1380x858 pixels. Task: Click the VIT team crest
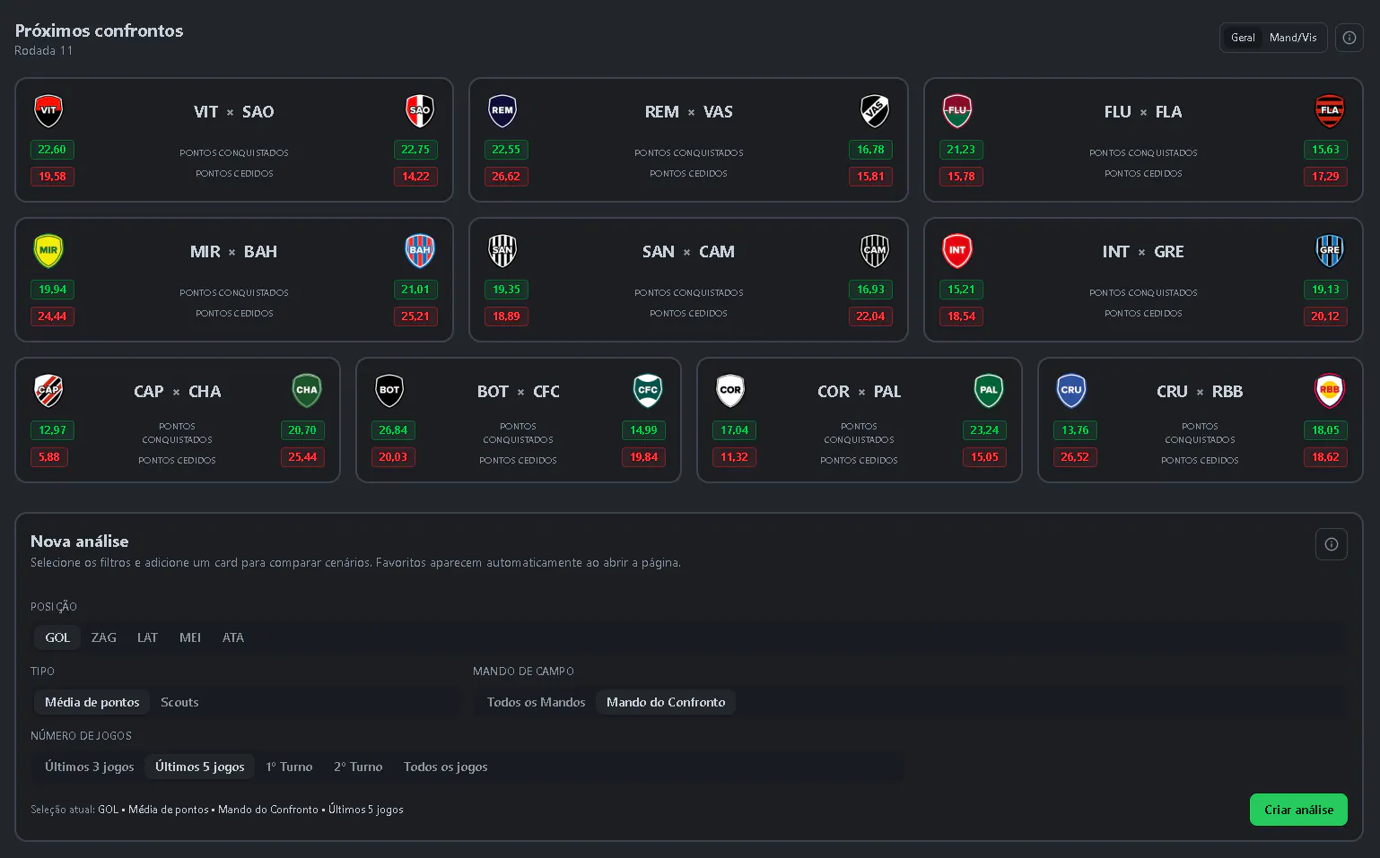(48, 110)
